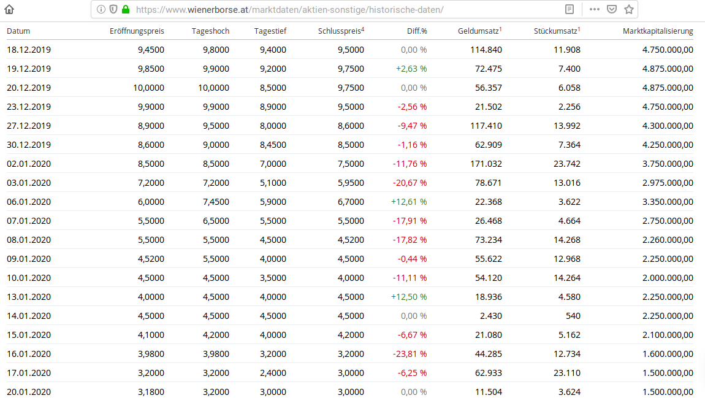Select the Tagestief column header
Screen dimensions: 705x398
(x=270, y=31)
